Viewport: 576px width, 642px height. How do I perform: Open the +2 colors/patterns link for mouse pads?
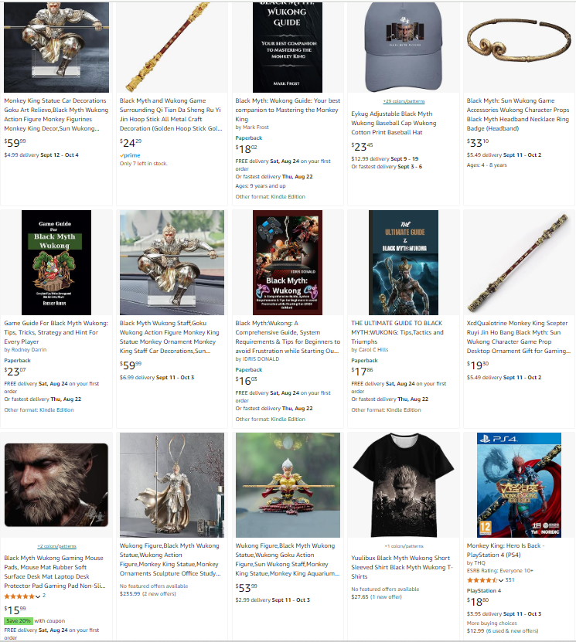click(56, 546)
